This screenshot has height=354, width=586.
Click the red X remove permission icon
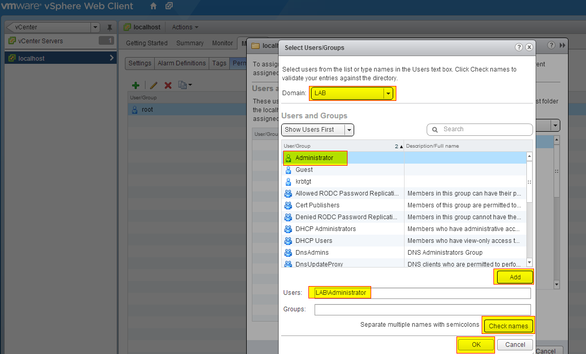168,85
